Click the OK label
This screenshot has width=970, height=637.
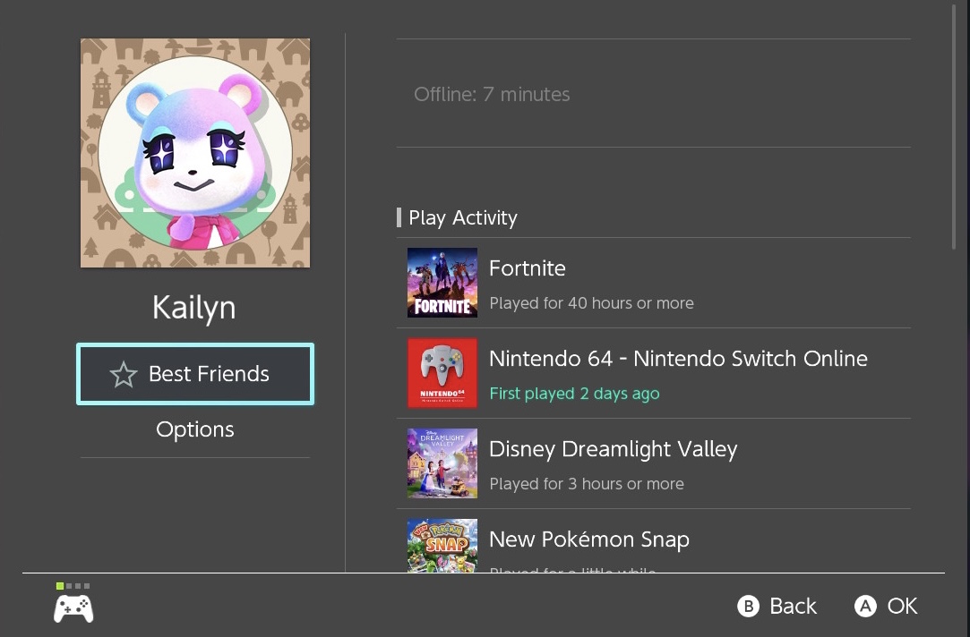902,606
